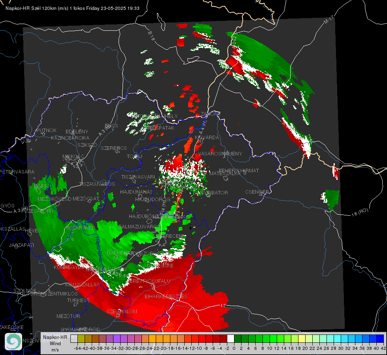Viewport: 387px width, 355px height.
Task: Pick the bright orange swatch between -24 and -22
Action: click(152, 338)
